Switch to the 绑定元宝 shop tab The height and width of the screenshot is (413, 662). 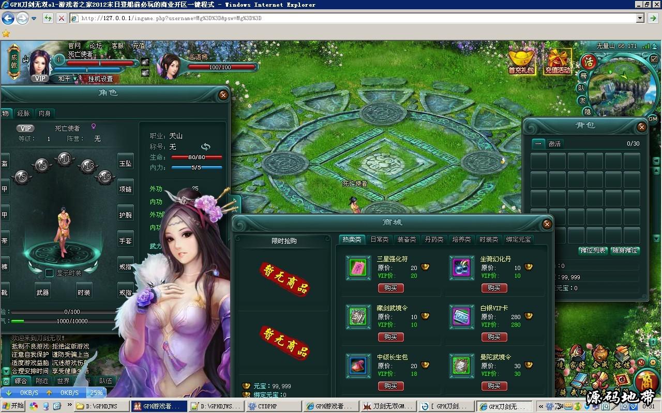[518, 240]
